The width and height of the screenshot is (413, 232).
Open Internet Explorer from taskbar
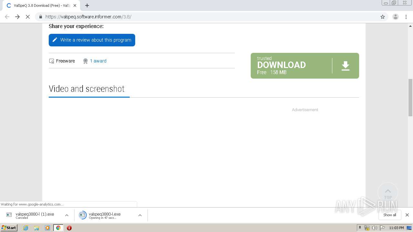point(25,228)
